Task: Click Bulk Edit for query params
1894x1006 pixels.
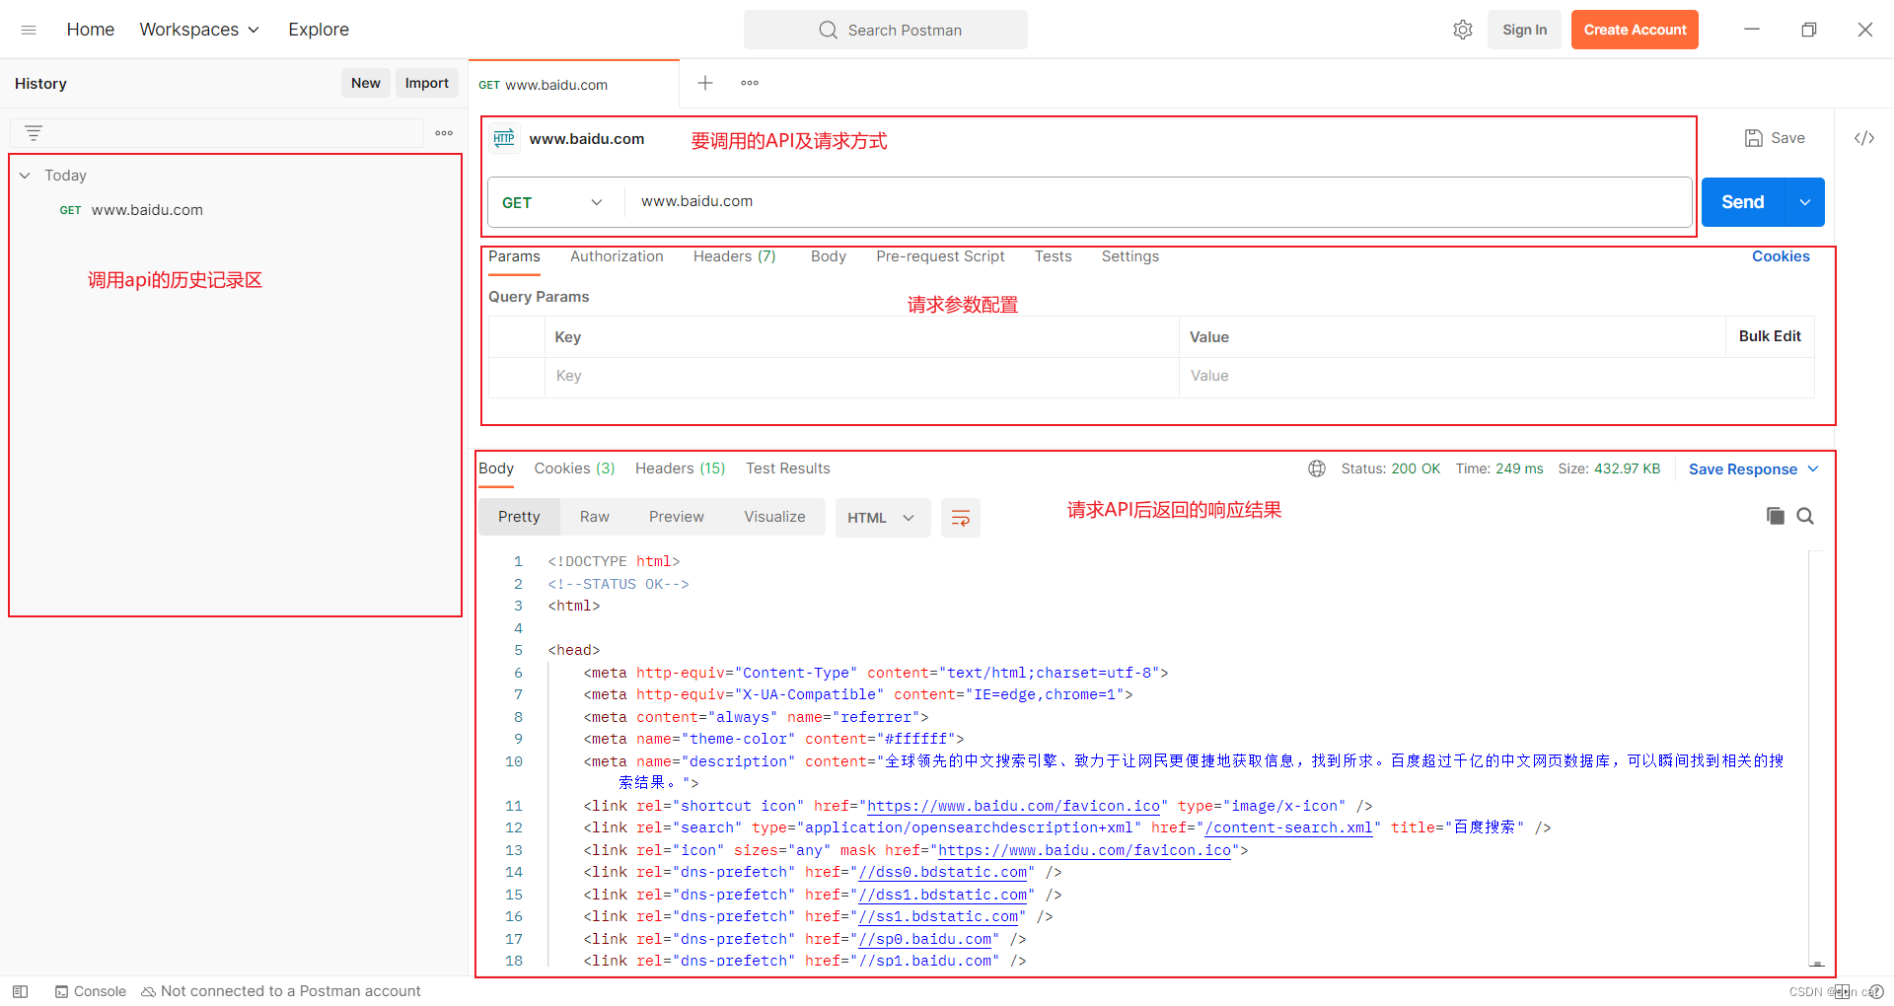Action: tap(1770, 336)
